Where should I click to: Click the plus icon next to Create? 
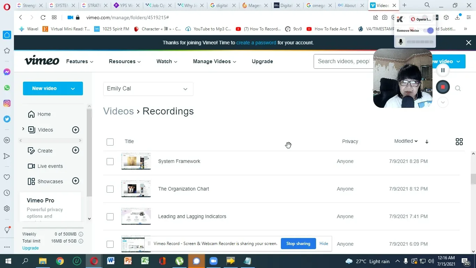76,150
